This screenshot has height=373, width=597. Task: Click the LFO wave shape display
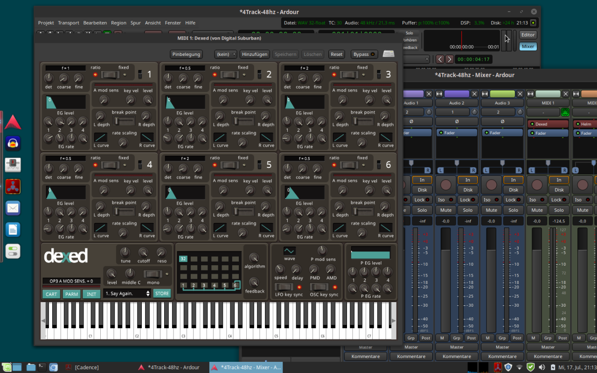pyautogui.click(x=289, y=251)
